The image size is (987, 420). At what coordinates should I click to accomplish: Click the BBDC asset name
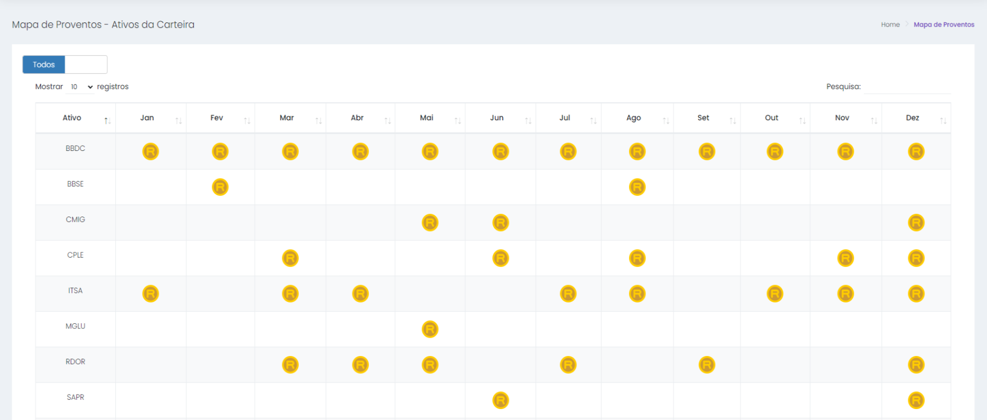point(76,148)
